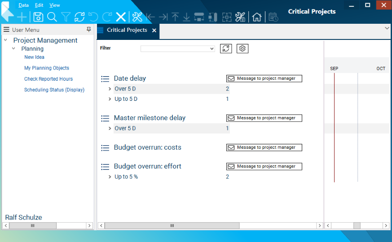Viewport: 392px width, 242px height.
Task: Open the View menu
Action: click(54, 5)
